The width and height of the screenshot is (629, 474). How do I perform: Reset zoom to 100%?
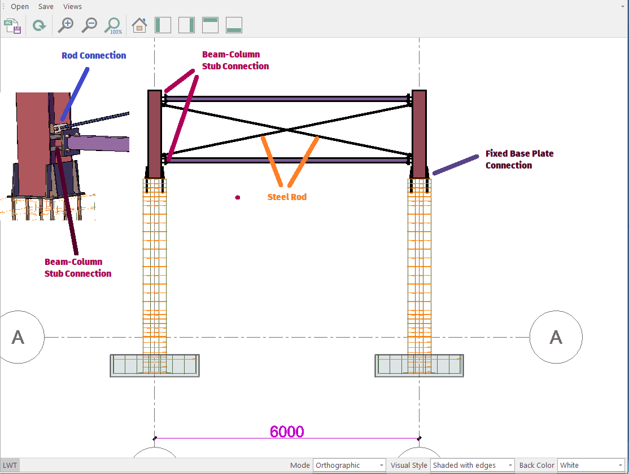(113, 25)
